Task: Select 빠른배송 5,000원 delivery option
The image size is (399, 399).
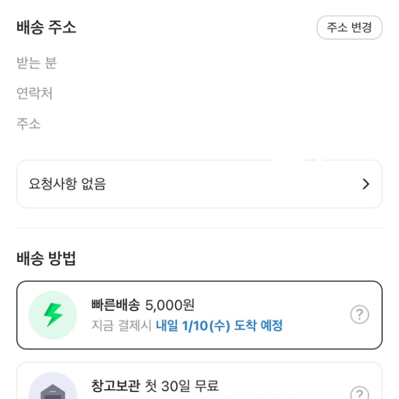Action: (199, 315)
